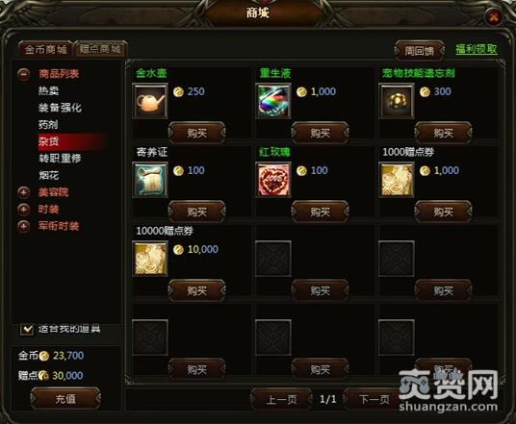Screen dimensions: 516x424
Task: Select the 1000赠点券 gold coupon icon
Action: click(x=397, y=180)
